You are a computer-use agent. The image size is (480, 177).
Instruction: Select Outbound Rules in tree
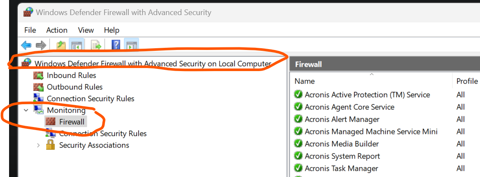(74, 87)
